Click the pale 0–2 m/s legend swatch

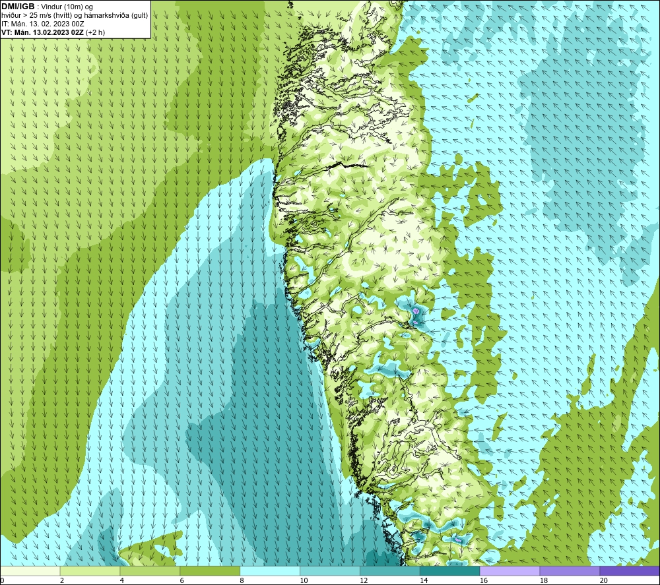click(30, 570)
